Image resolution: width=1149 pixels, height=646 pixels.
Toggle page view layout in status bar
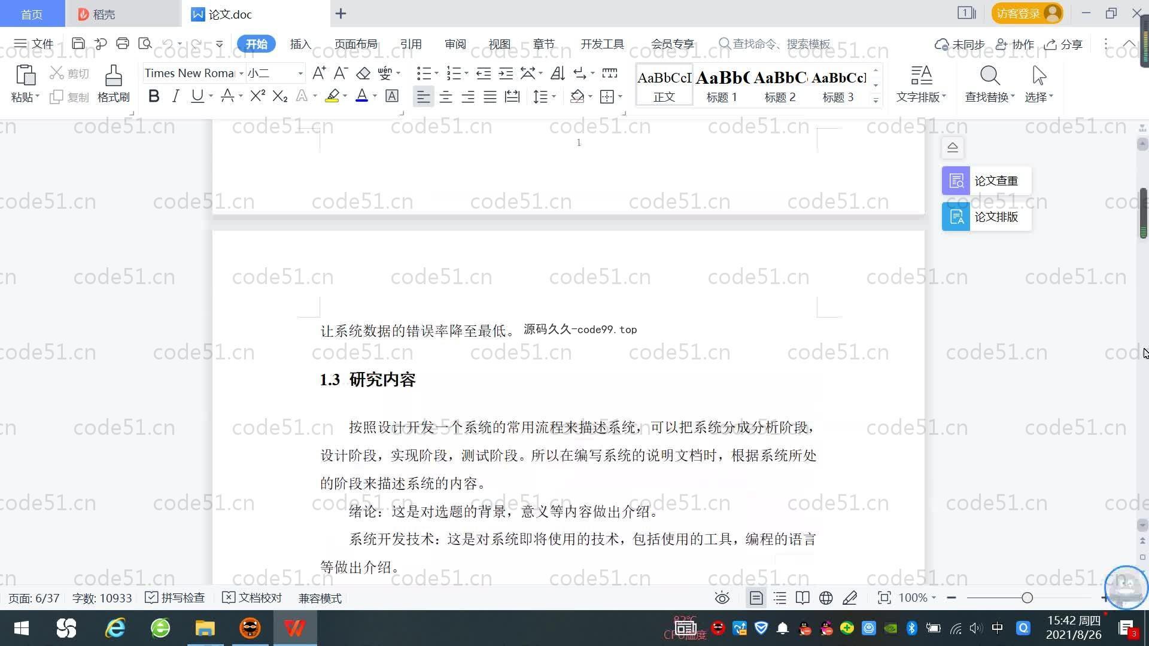tap(756, 598)
